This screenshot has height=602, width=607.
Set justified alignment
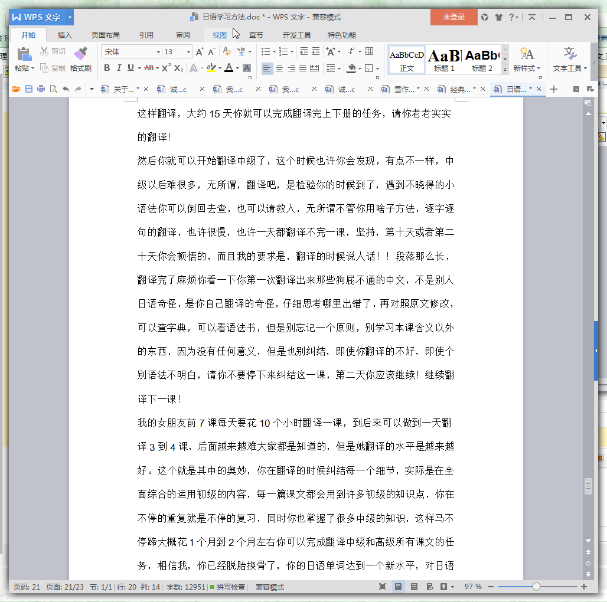303,68
